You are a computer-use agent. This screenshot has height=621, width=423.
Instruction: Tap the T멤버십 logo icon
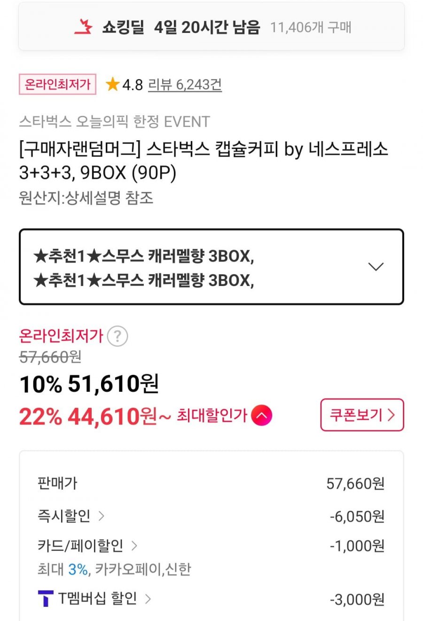pos(45,598)
